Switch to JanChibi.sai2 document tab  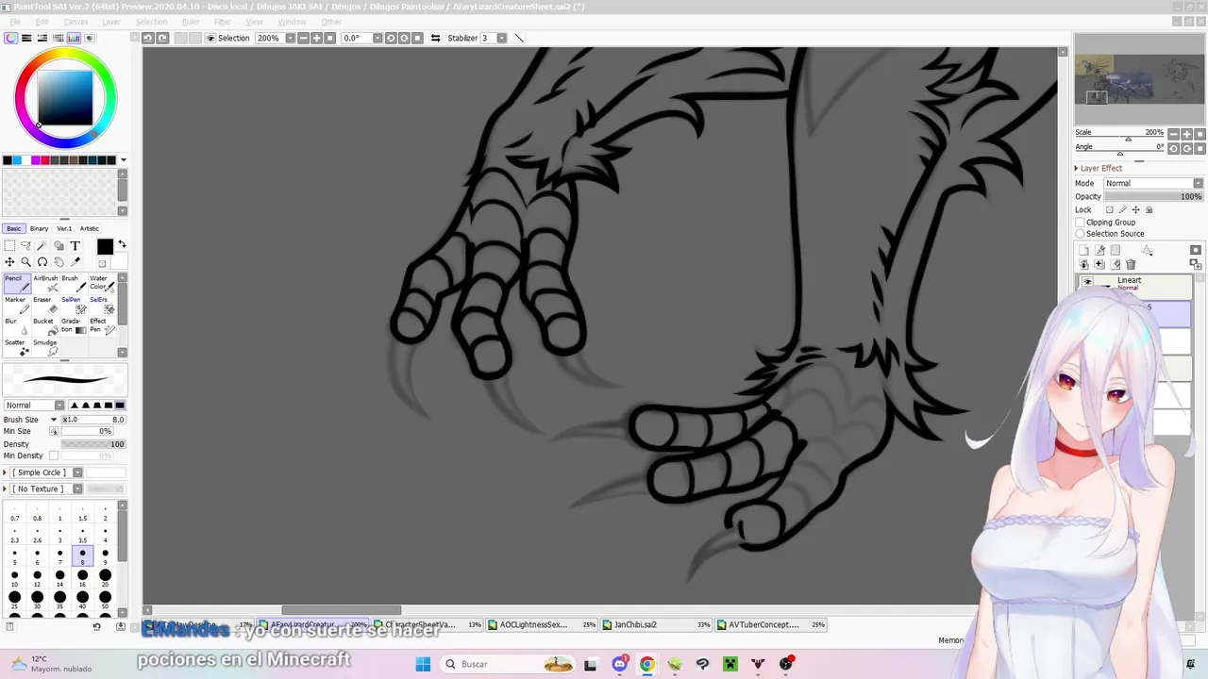(x=657, y=624)
